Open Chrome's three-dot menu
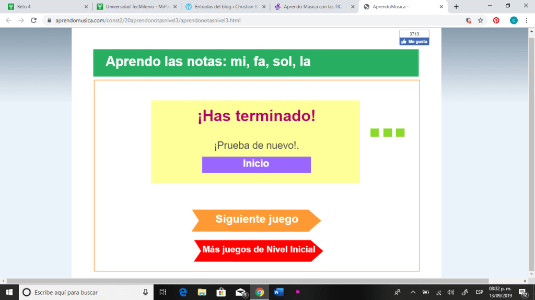Viewport: 535px width, 300px height. (x=527, y=20)
